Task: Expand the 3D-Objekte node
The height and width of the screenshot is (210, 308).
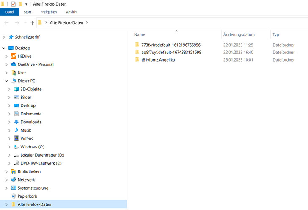Action: tap(9, 89)
